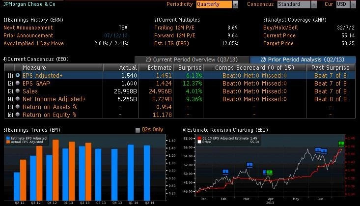This screenshot has width=360, height=206.
Task: Select the Net Income Adjusted+ radio button
Action: click(x=18, y=99)
